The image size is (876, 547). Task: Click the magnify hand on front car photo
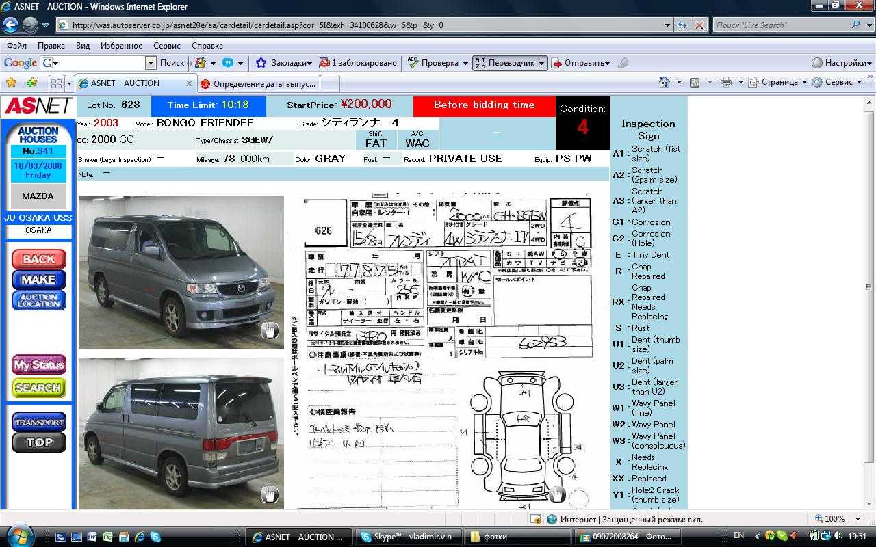pos(270,330)
